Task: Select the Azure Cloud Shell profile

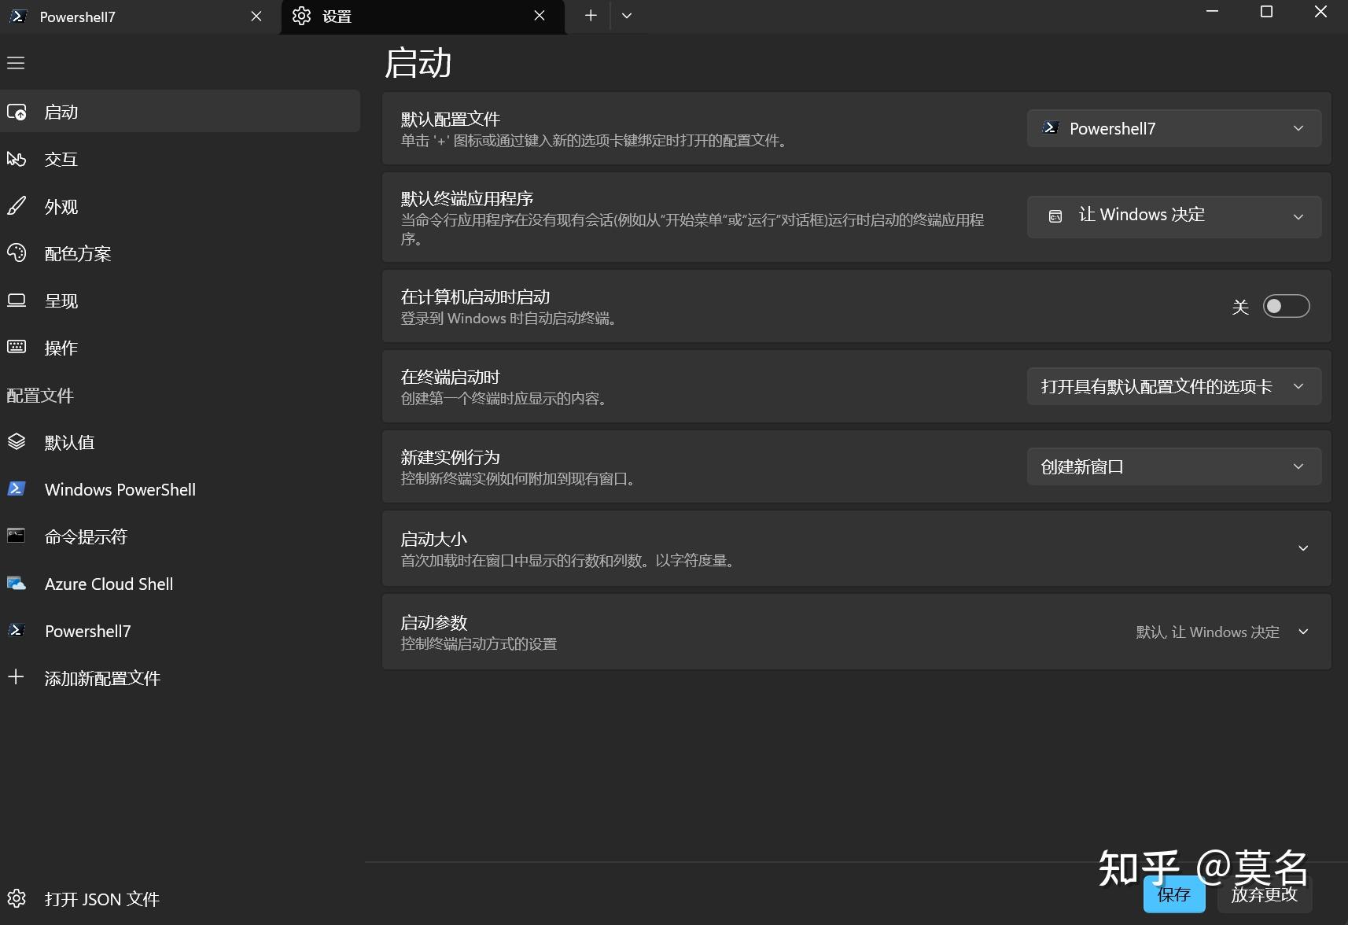Action: click(109, 584)
